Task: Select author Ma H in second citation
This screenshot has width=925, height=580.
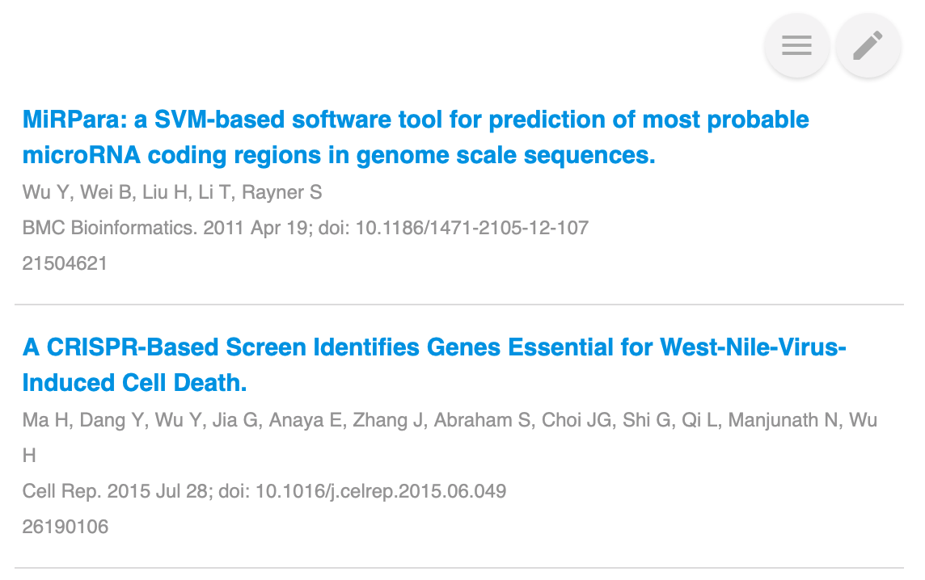Action: tap(45, 420)
